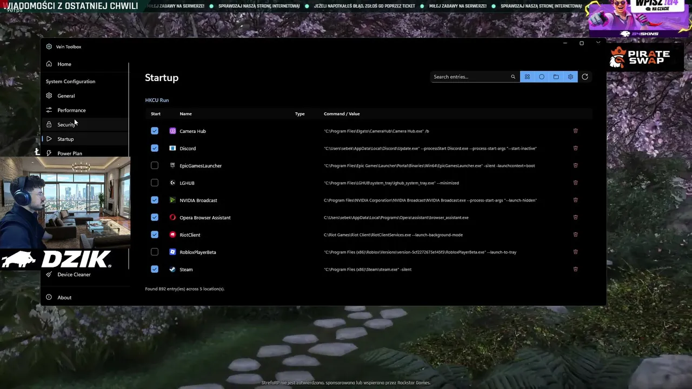Open the Power Plan section
The image size is (692, 389).
(x=85, y=153)
